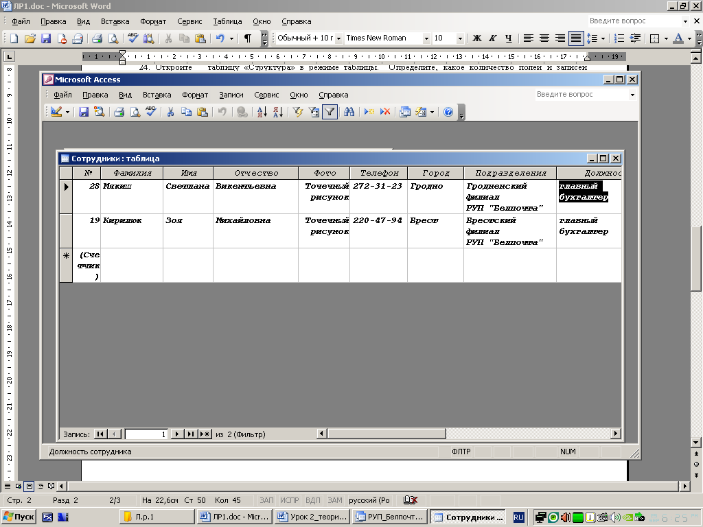Toggle Center alignment in Word toolbar

click(544, 38)
